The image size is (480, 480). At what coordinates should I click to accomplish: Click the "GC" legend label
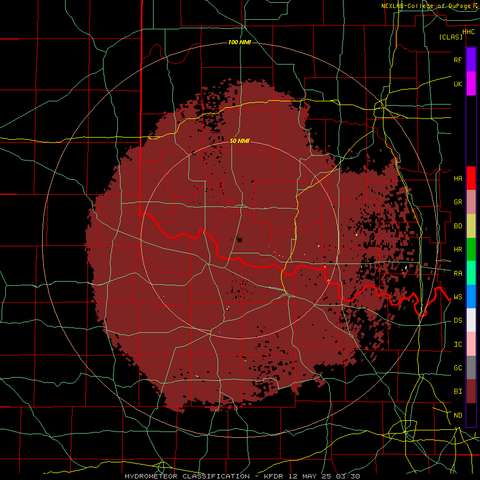click(x=458, y=367)
